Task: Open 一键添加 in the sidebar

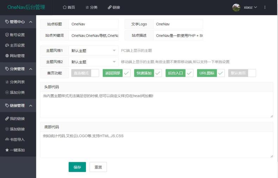Action: [18, 150]
